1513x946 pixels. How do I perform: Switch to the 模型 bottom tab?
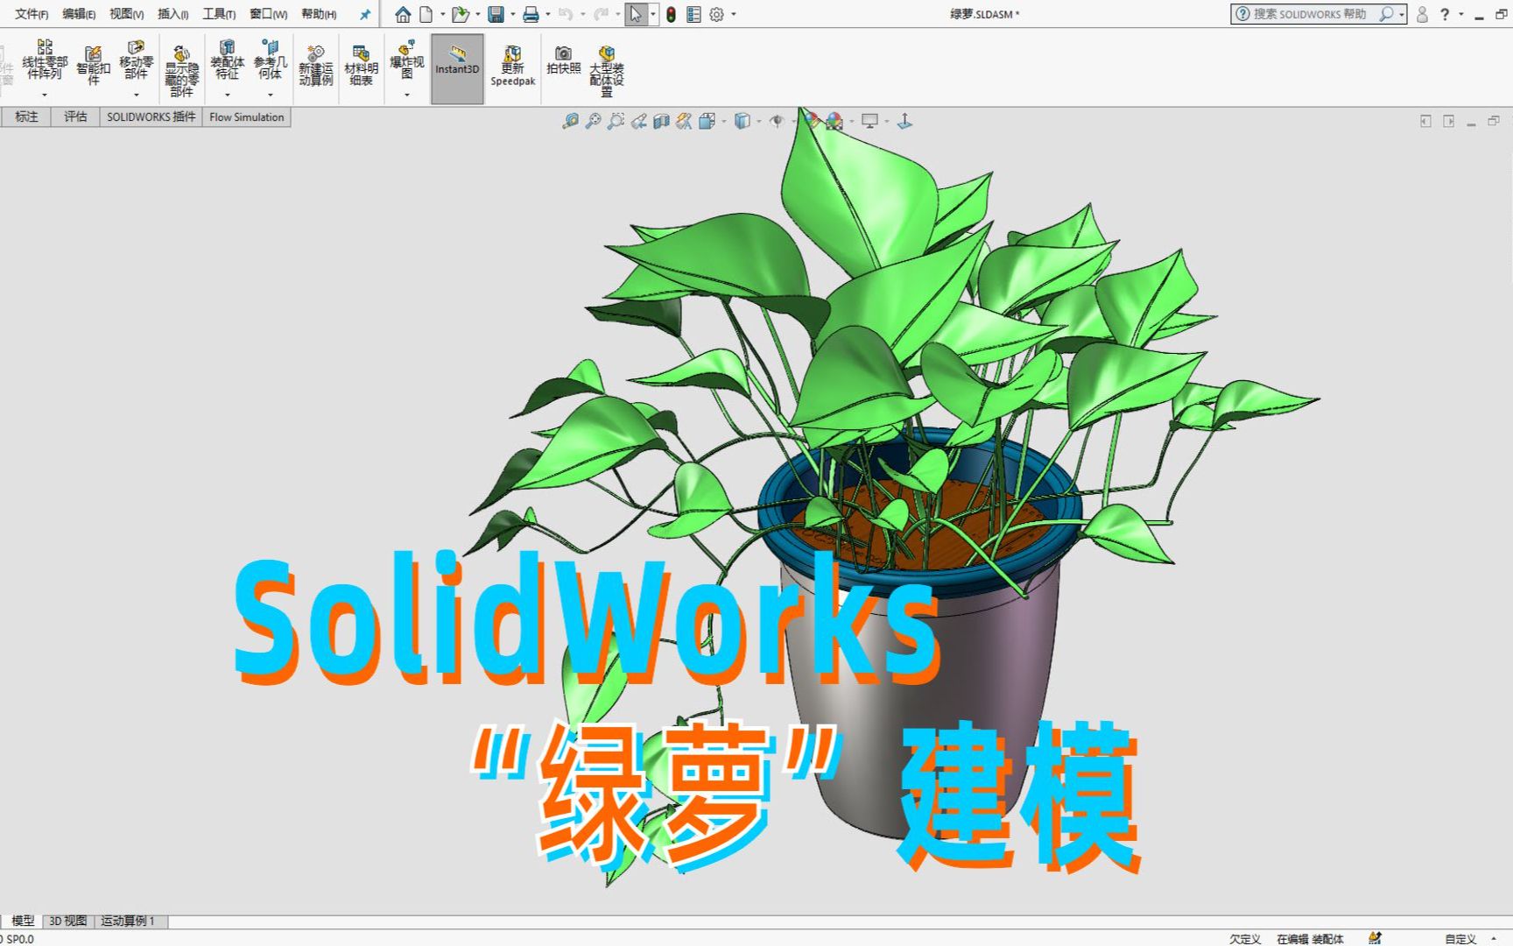click(x=23, y=921)
